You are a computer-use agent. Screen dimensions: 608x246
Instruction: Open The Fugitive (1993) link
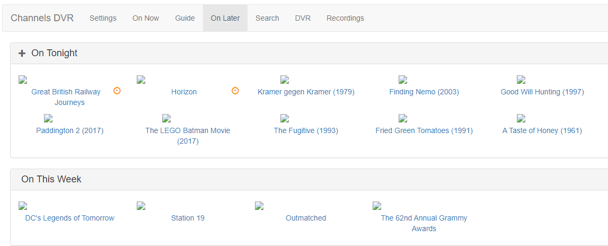click(306, 130)
